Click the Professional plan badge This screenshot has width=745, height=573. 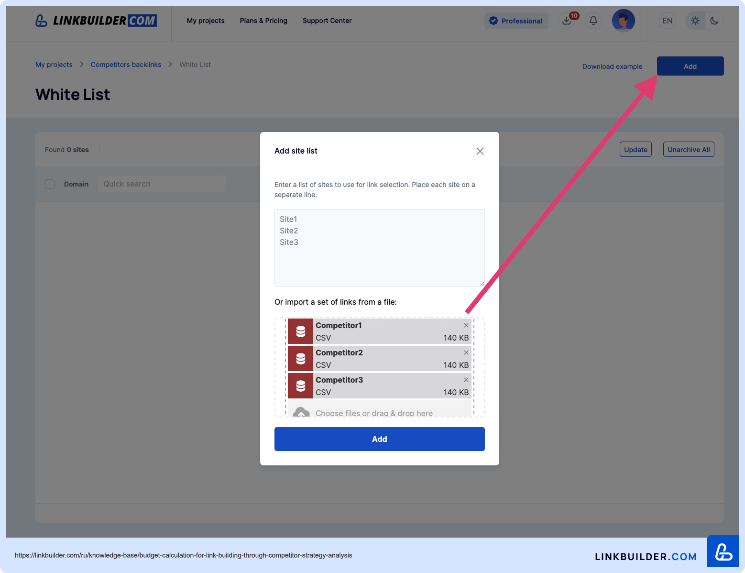(x=516, y=21)
